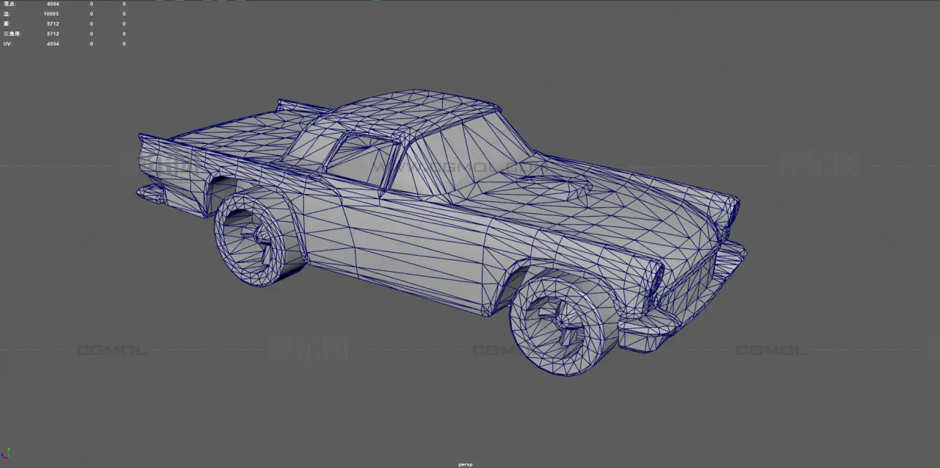This screenshot has height=468, width=940.
Task: Click the UV label in the HUD
Action: 7,44
